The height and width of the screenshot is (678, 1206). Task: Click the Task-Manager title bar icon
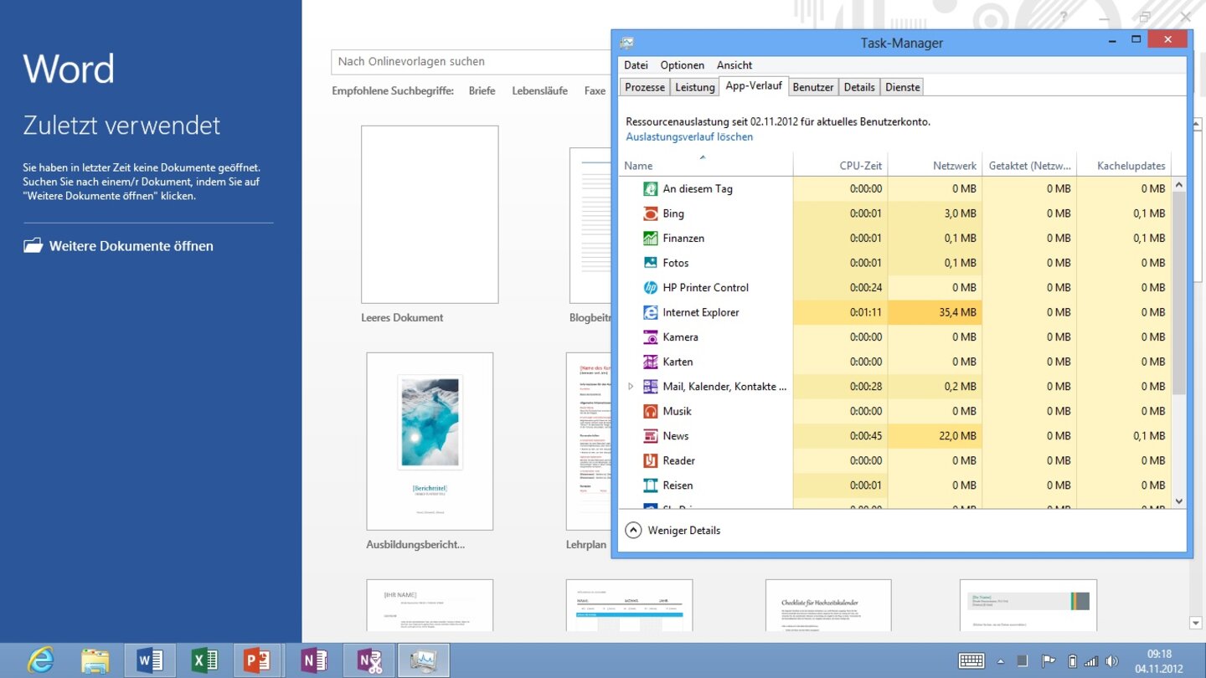pyautogui.click(x=626, y=43)
